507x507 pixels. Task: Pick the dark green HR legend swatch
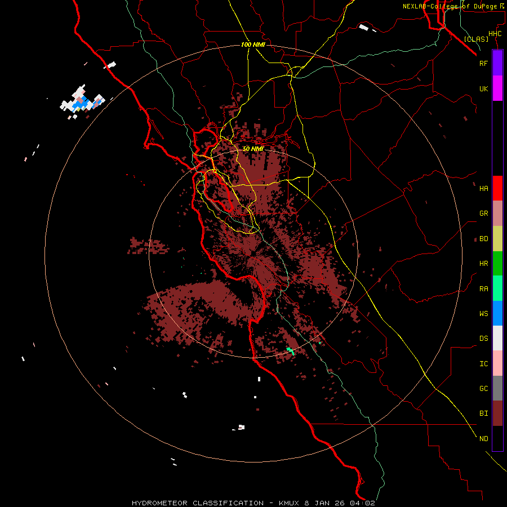click(497, 264)
